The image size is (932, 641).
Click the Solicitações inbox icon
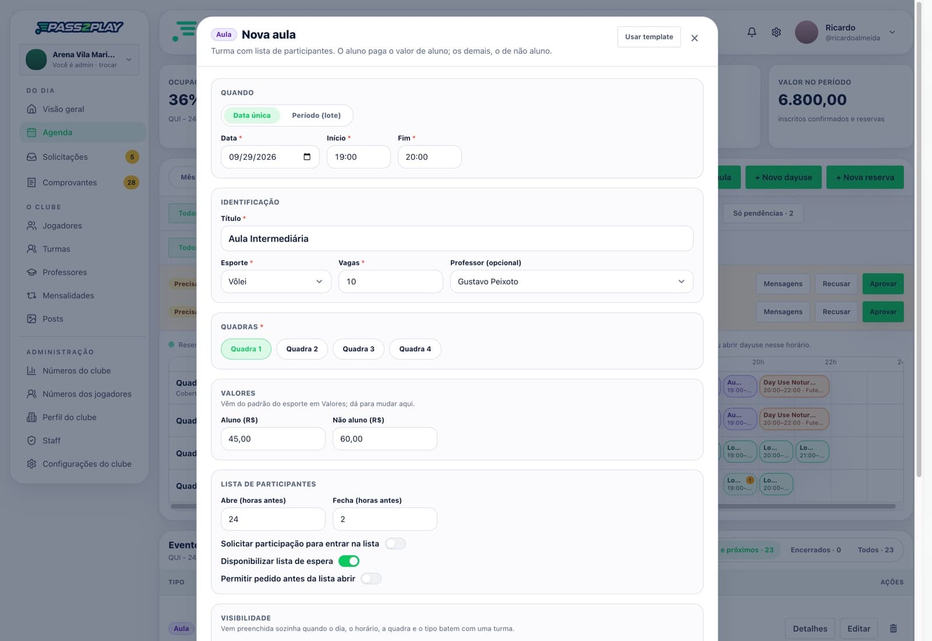[31, 157]
